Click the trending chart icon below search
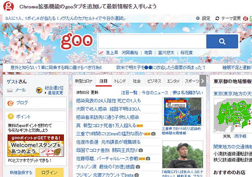252x177 pixels. [101, 53]
